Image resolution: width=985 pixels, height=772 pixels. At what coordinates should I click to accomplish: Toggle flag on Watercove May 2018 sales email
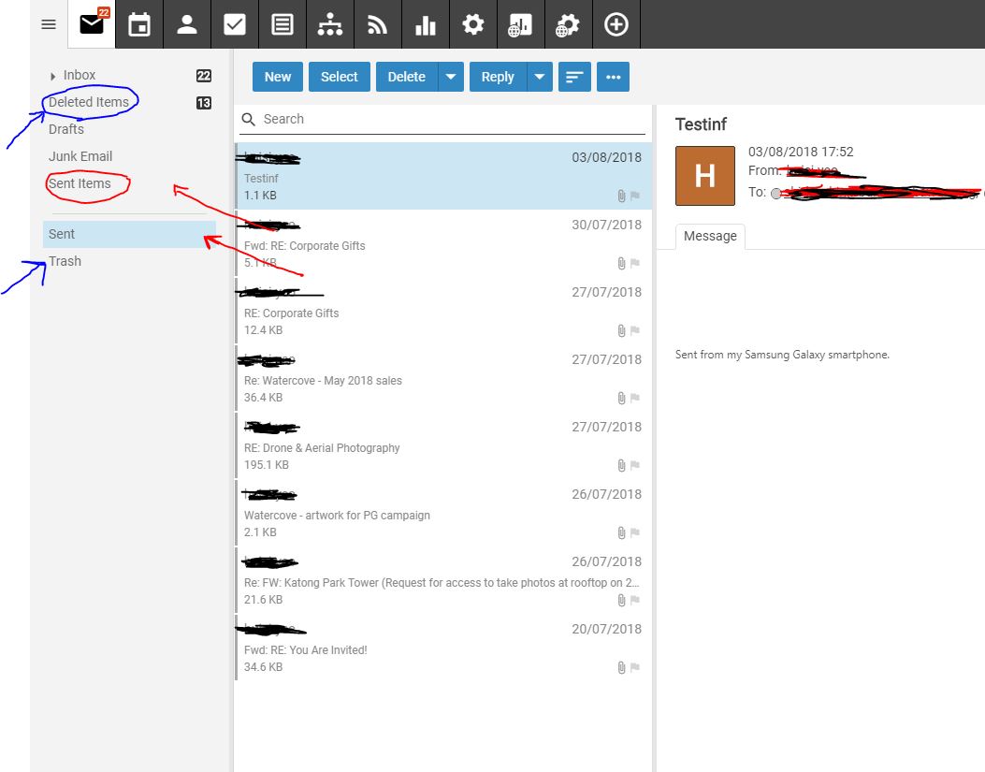pyautogui.click(x=635, y=399)
